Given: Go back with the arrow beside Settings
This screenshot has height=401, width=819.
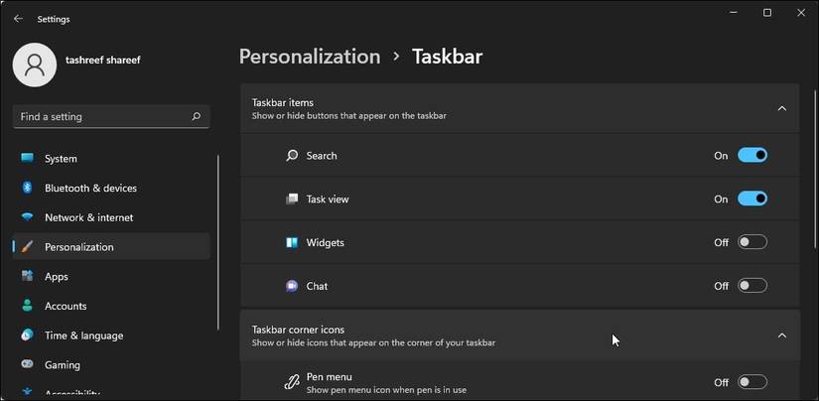Looking at the screenshot, I should click(18, 19).
